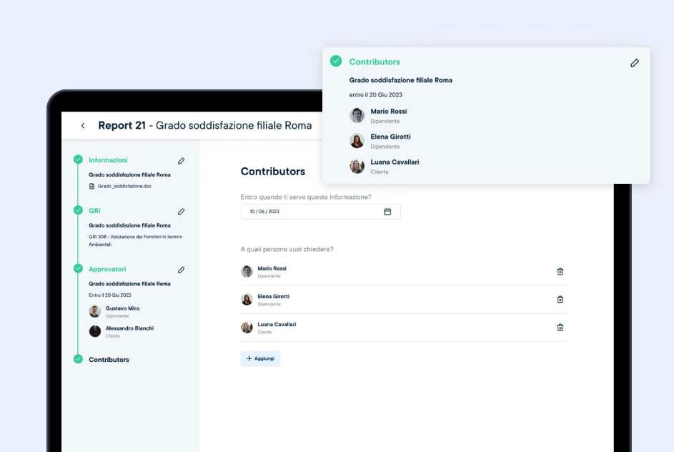Delete Luana Cavallari using the trash icon
The width and height of the screenshot is (674, 452).
560,328
